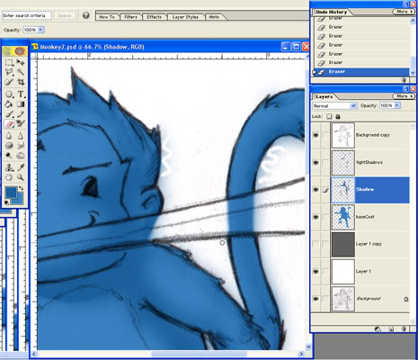Toggle lock transparent pixels checkbox

329,116
